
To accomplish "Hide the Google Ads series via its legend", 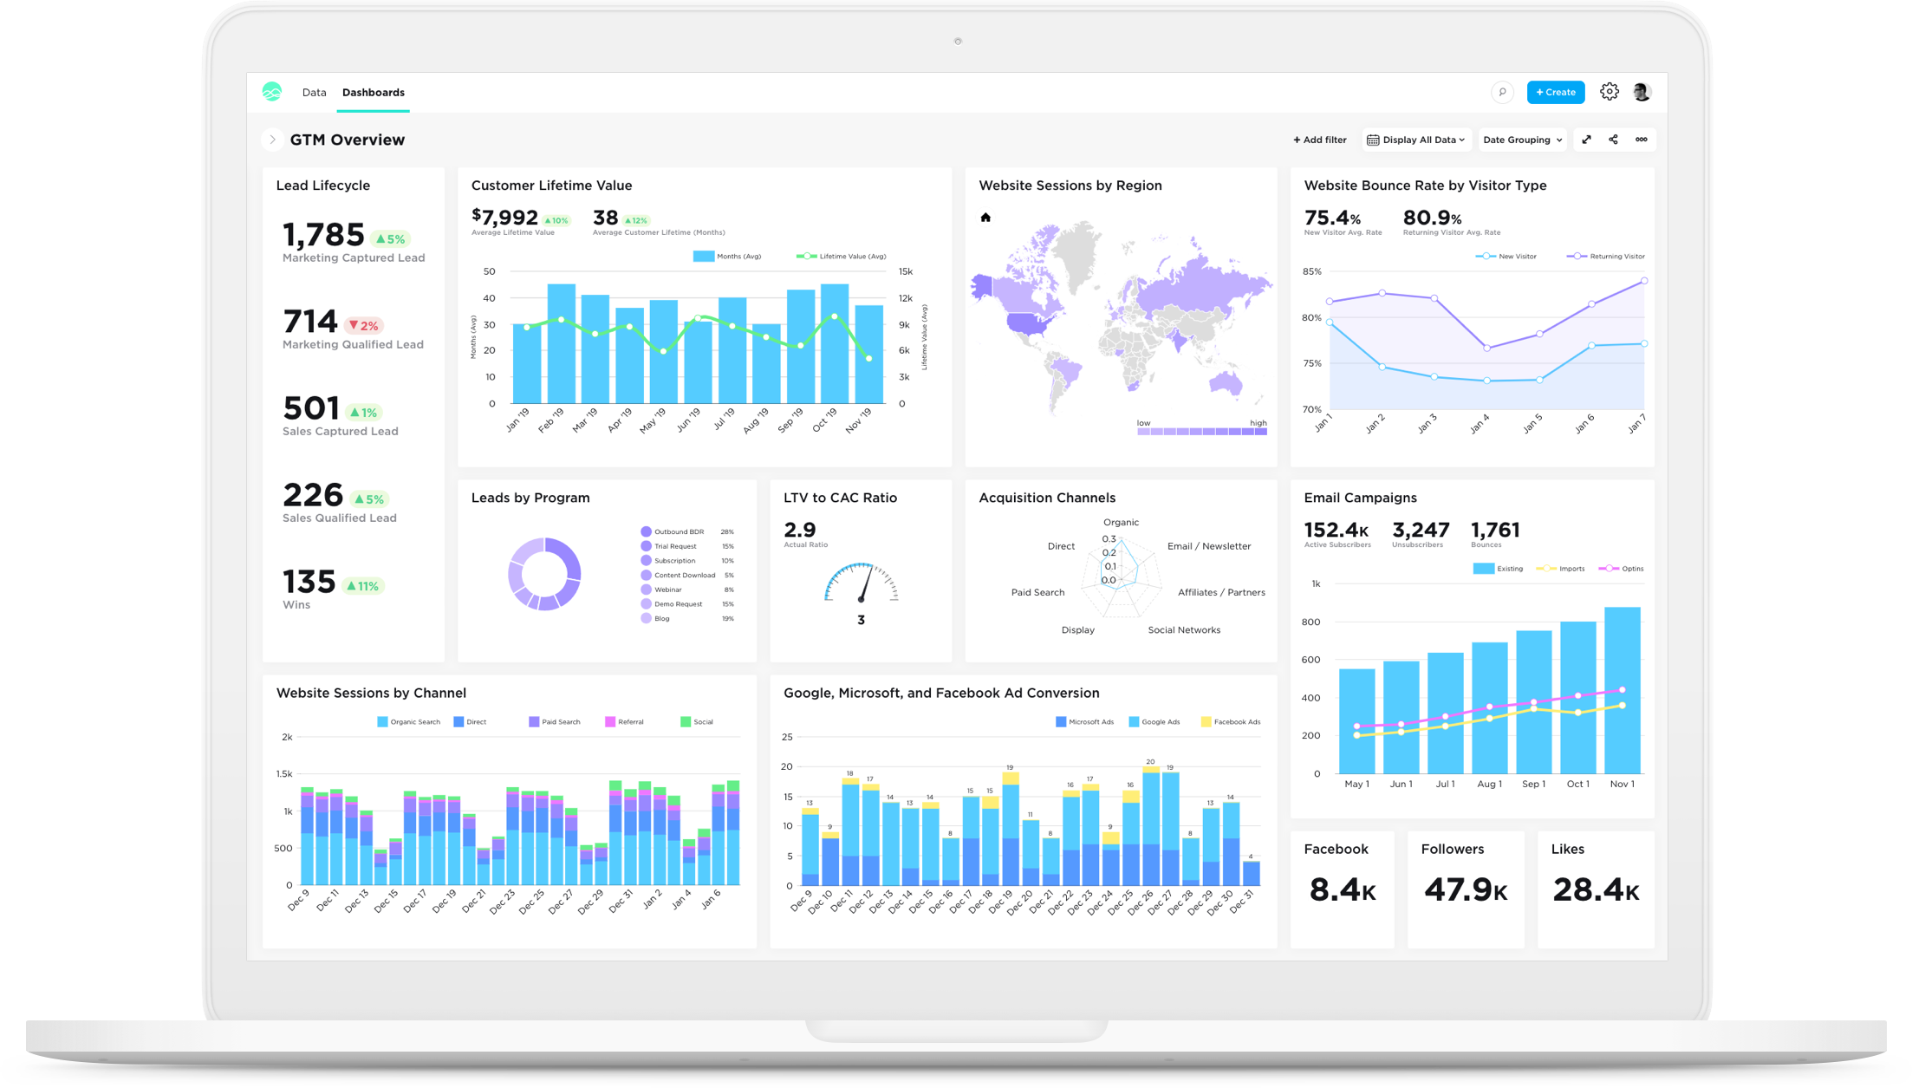I will (x=1154, y=721).
